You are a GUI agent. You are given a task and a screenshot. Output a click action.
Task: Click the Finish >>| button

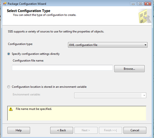pos(110,130)
